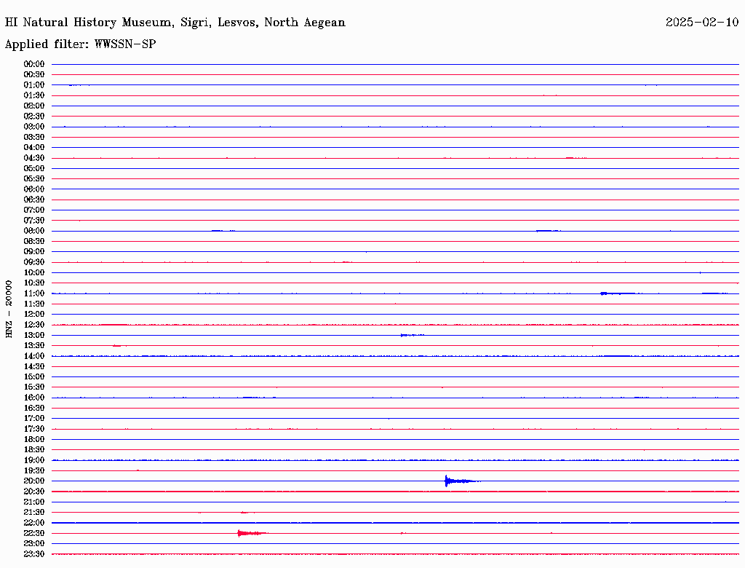The width and height of the screenshot is (745, 568).
Task: Click the '09:00' time label
Action: tap(34, 252)
